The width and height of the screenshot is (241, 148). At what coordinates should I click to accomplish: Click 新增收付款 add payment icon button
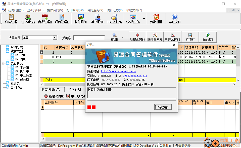point(54,96)
